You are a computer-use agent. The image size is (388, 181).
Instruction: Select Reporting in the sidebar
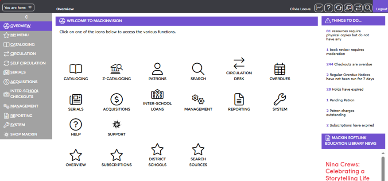pos(26,116)
